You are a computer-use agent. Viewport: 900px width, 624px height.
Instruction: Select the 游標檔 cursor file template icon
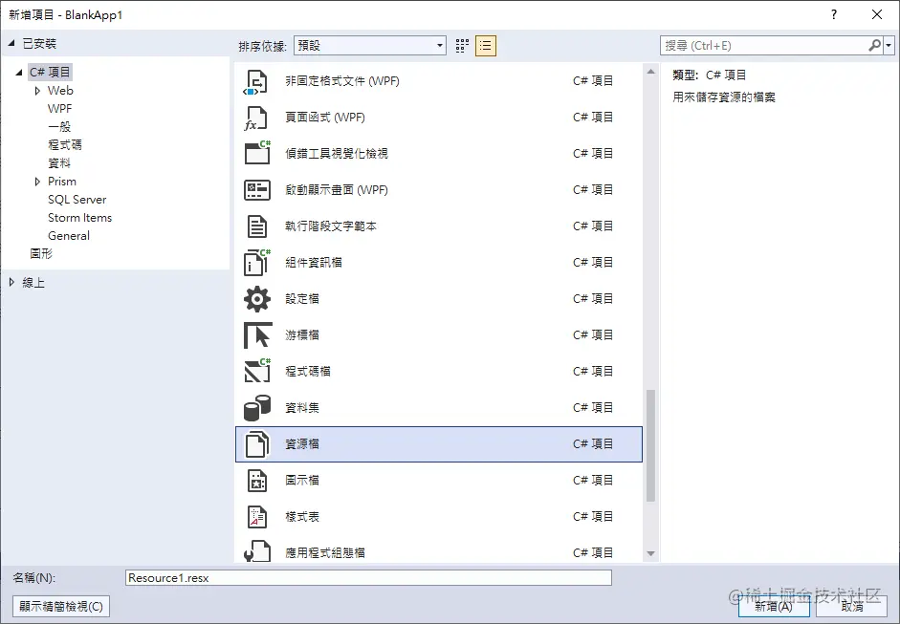(256, 334)
